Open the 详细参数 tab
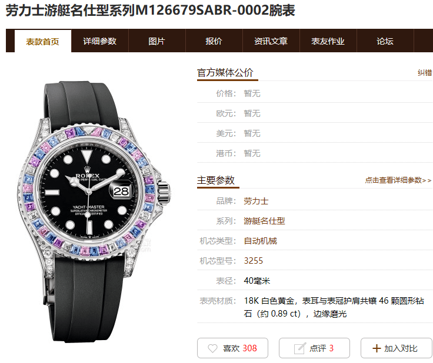 point(99,41)
